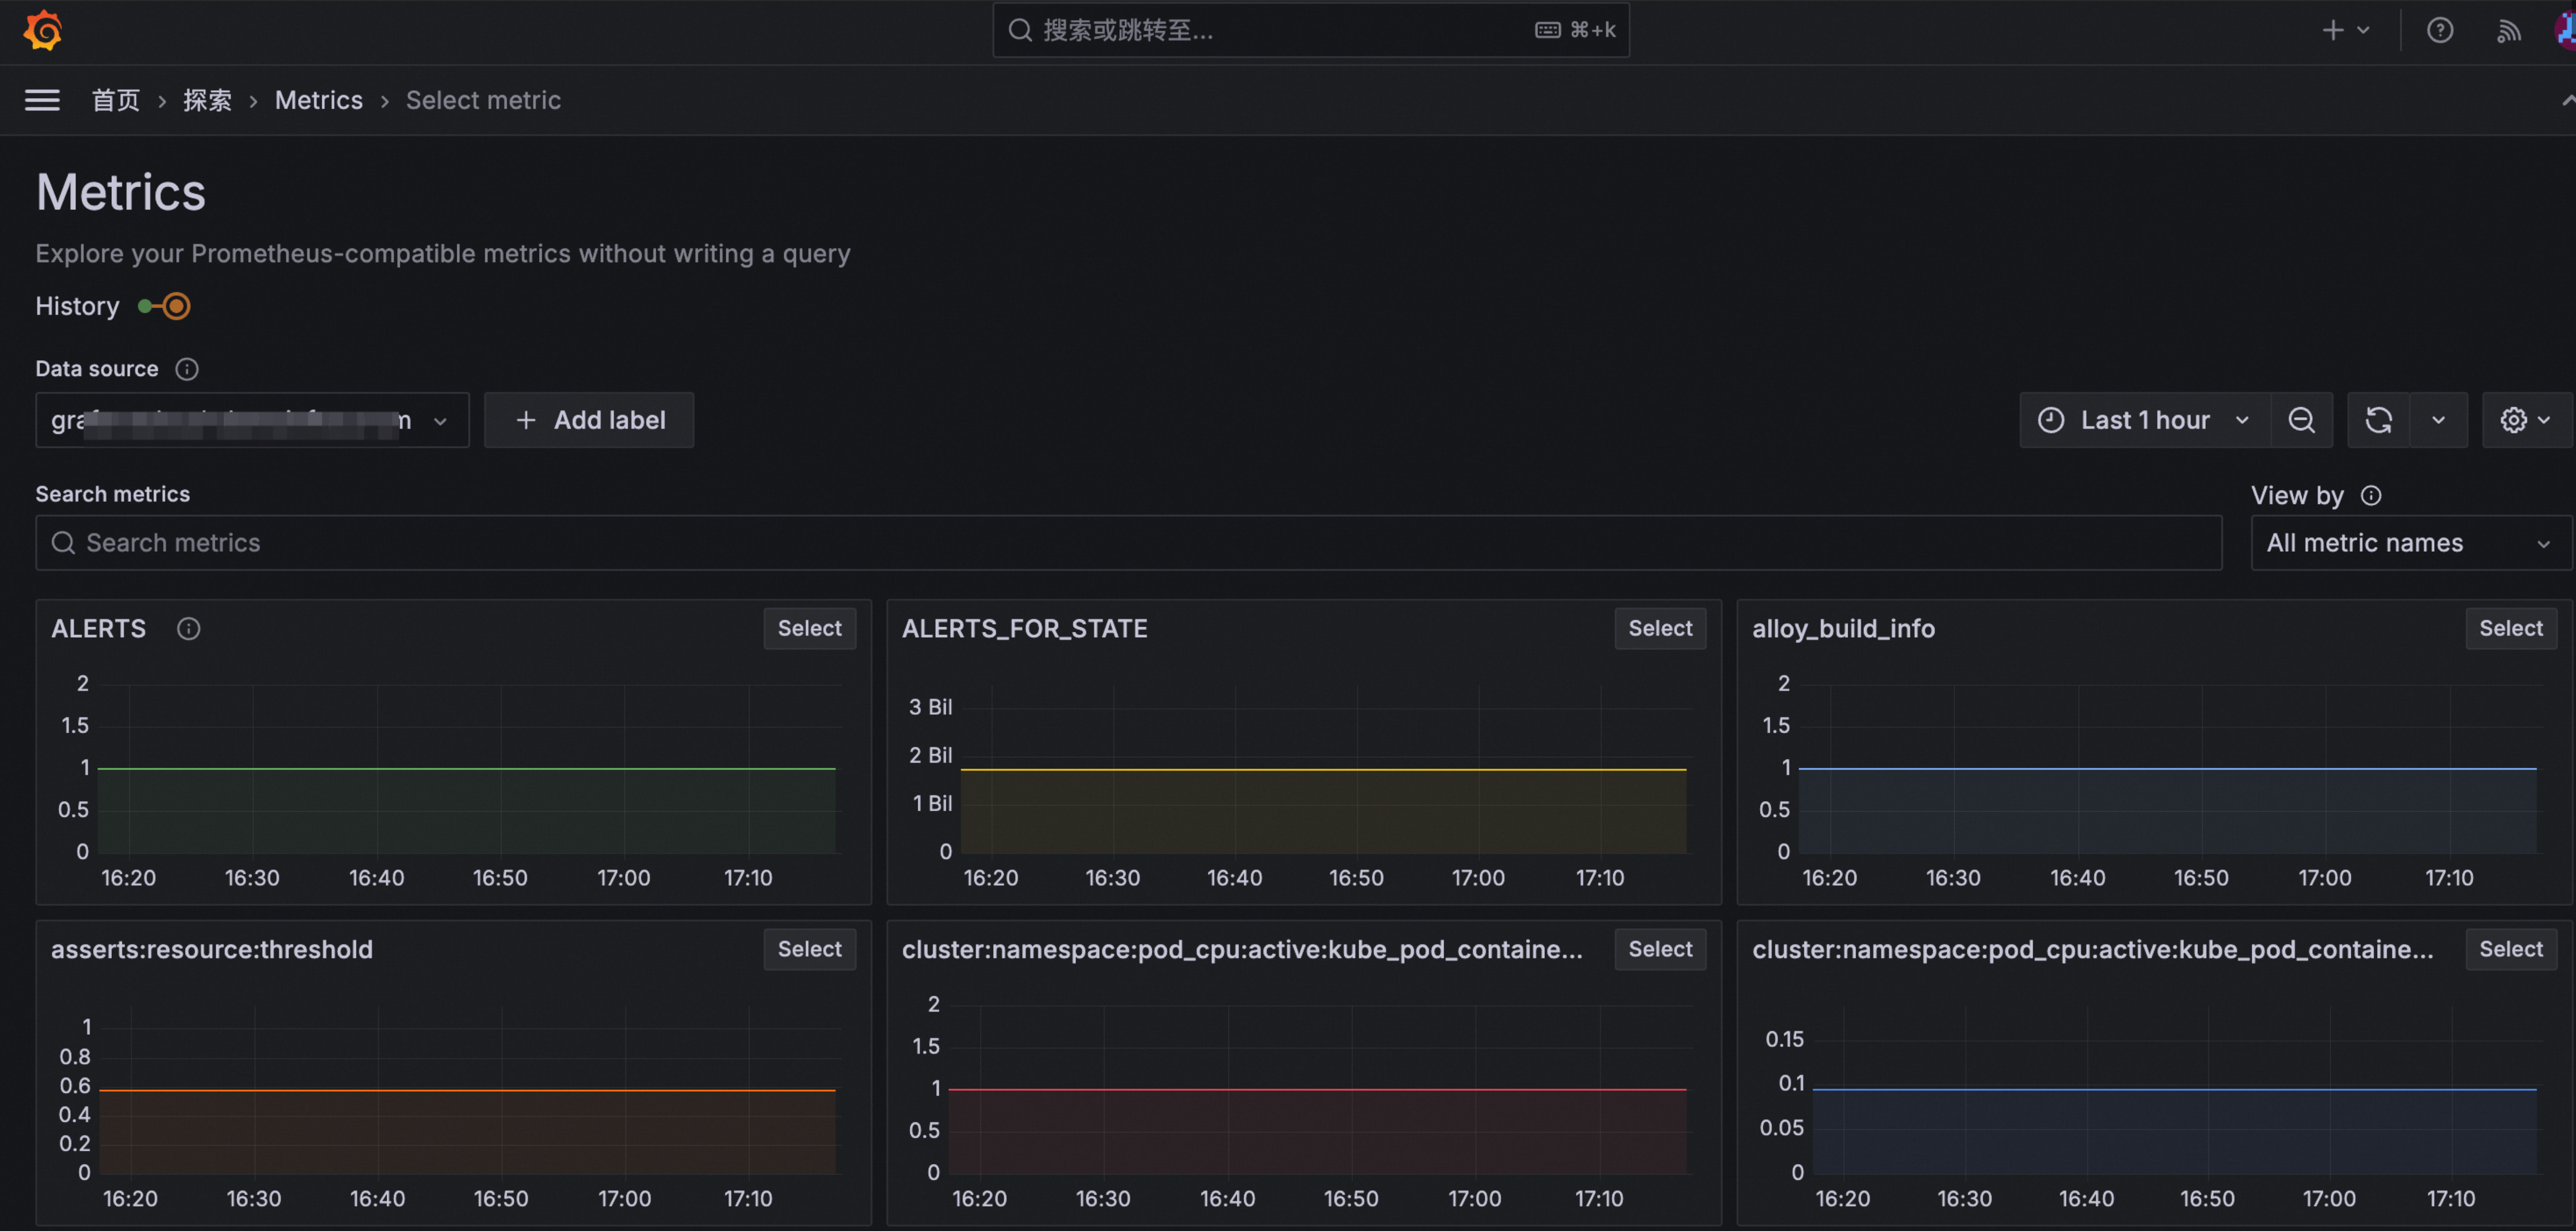
Task: Click the Grafana logo icon
Action: [x=43, y=30]
